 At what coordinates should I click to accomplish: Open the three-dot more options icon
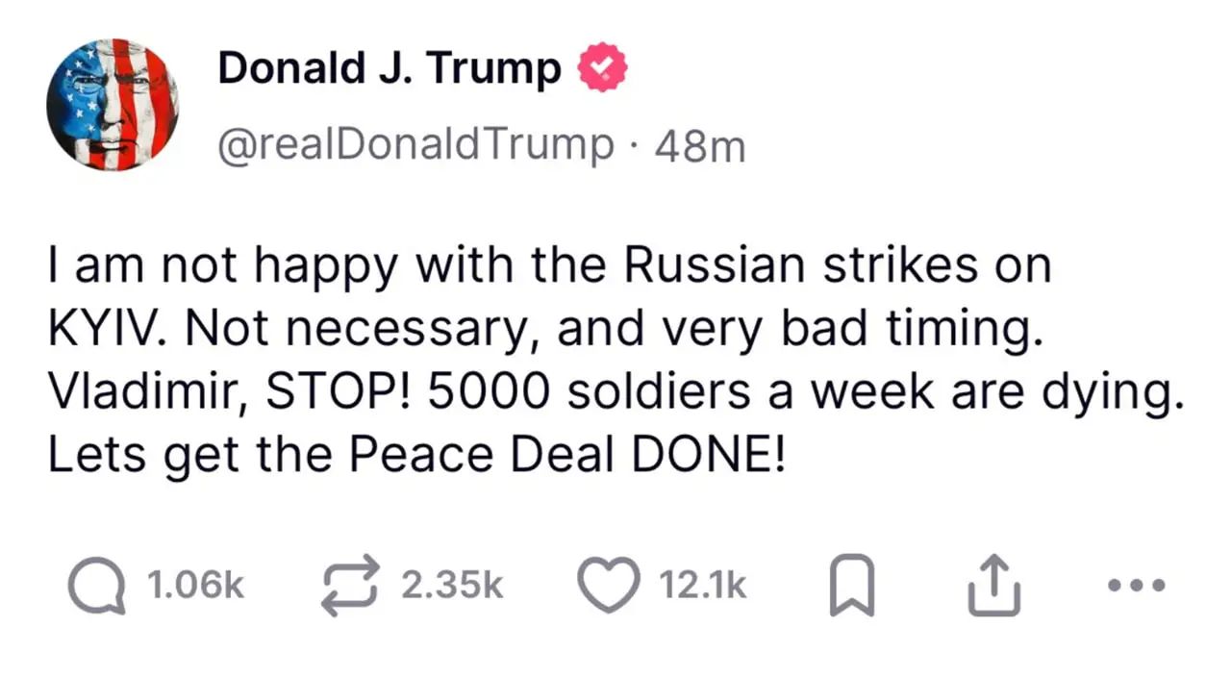pyautogui.click(x=1136, y=586)
